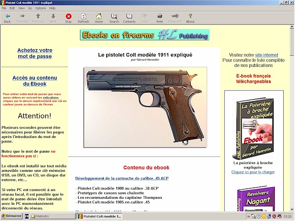295x221 pixels.
Task: Open the Help menu
Action: coord(52,8)
